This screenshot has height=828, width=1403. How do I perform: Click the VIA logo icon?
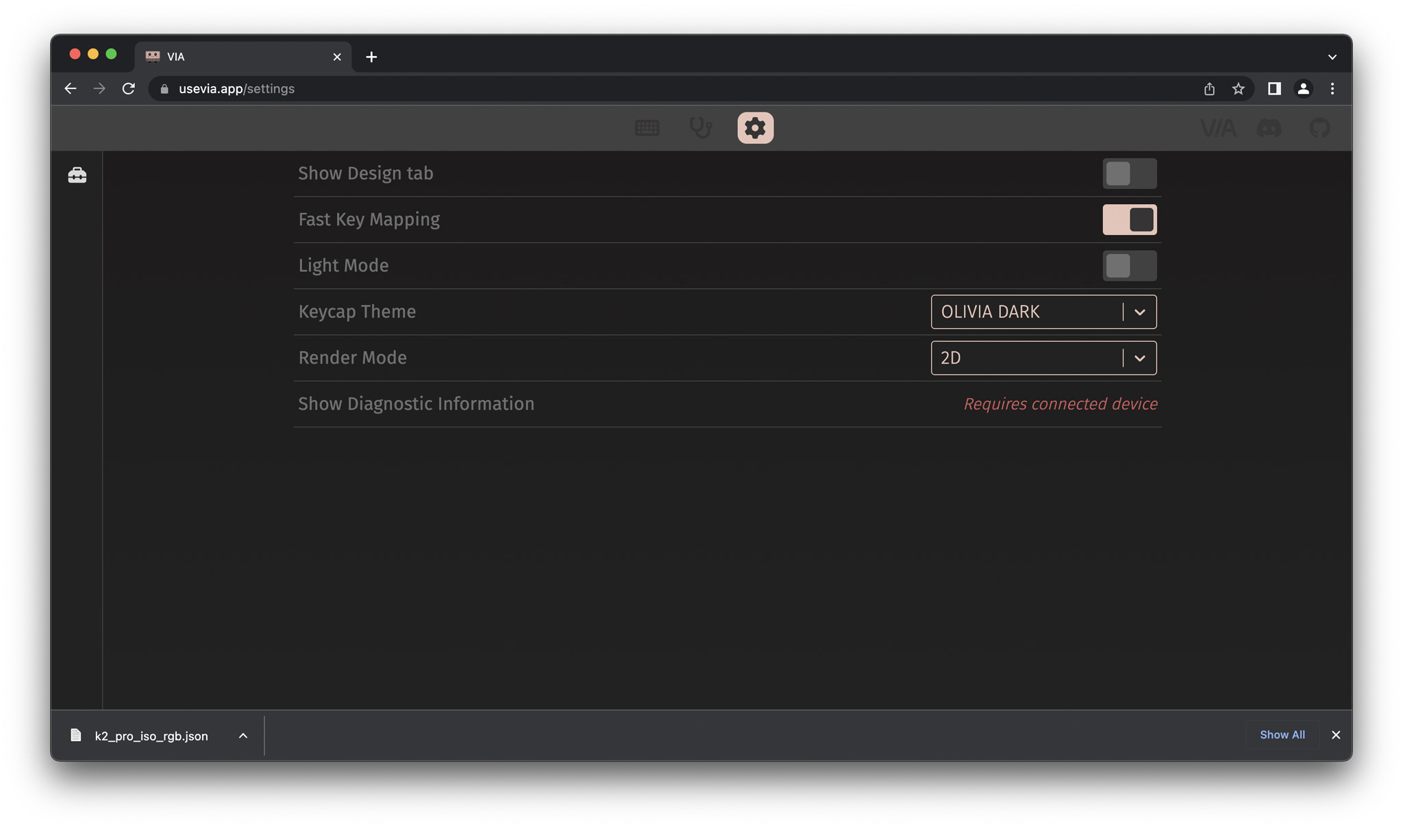click(1217, 128)
